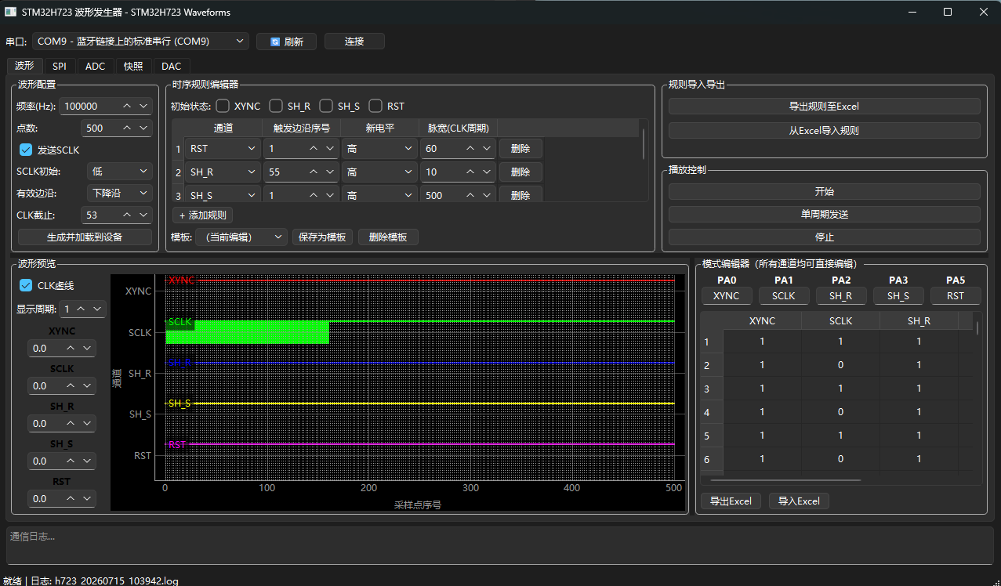Click the 单周期发送 button
The height and width of the screenshot is (586, 1001).
(824, 214)
